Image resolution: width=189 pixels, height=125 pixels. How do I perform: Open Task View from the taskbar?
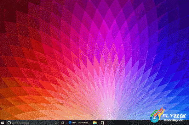tap(63, 123)
